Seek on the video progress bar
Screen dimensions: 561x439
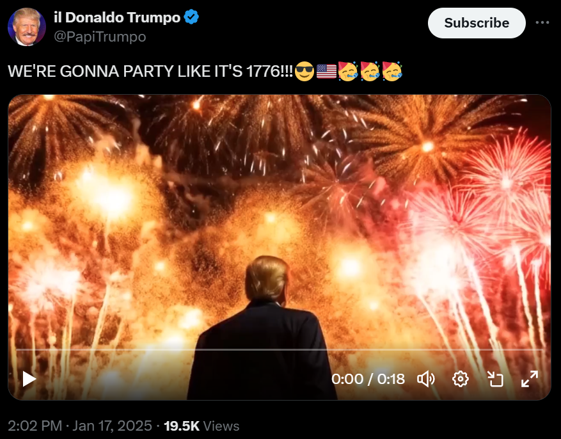click(279, 349)
